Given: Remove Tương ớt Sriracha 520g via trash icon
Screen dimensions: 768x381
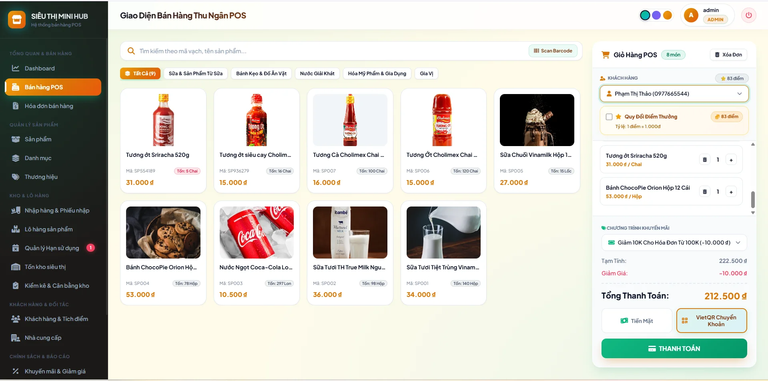Looking at the screenshot, I should coord(705,160).
